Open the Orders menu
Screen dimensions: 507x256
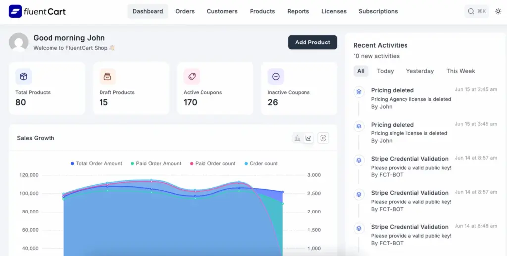click(185, 11)
